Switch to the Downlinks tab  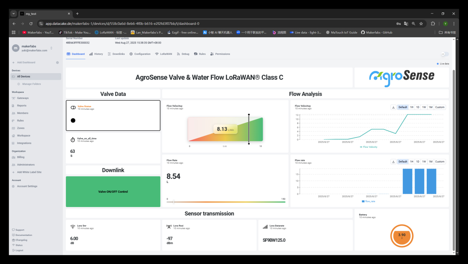pos(116,54)
